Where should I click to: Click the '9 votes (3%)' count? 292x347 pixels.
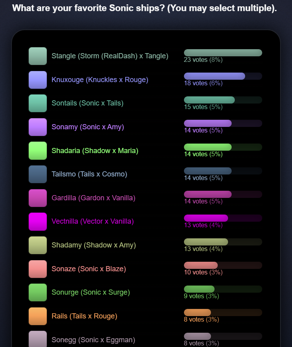[201, 296]
